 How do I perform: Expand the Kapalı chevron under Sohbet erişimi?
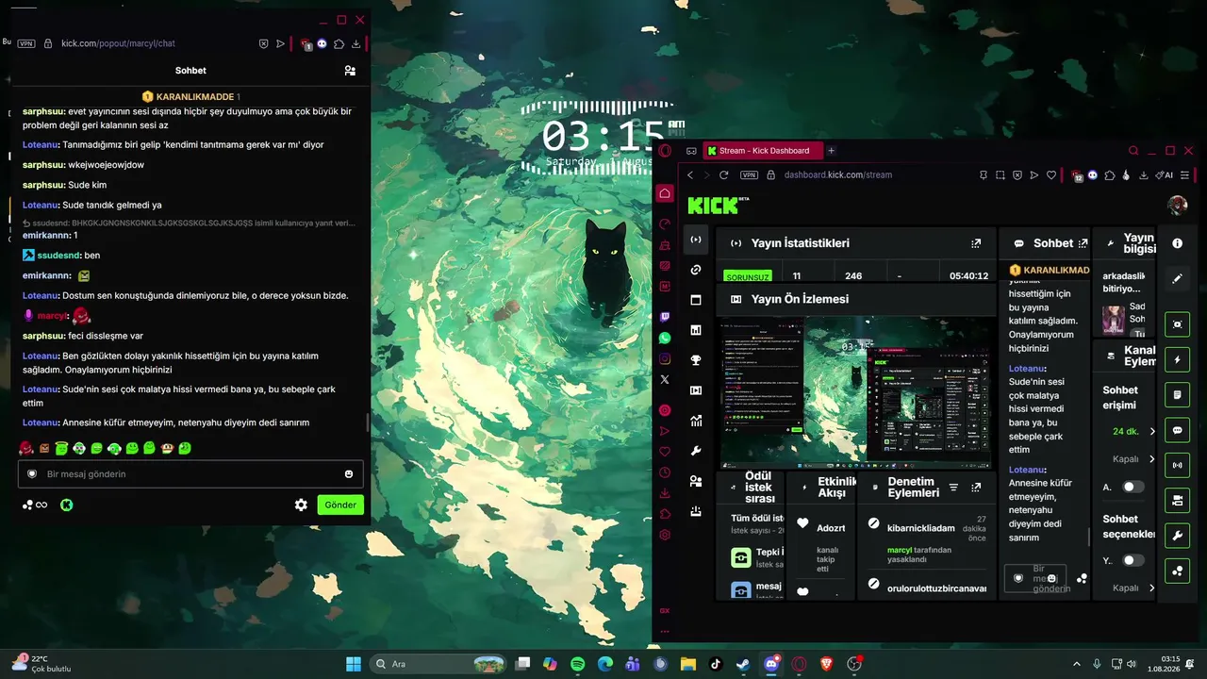[1151, 459]
